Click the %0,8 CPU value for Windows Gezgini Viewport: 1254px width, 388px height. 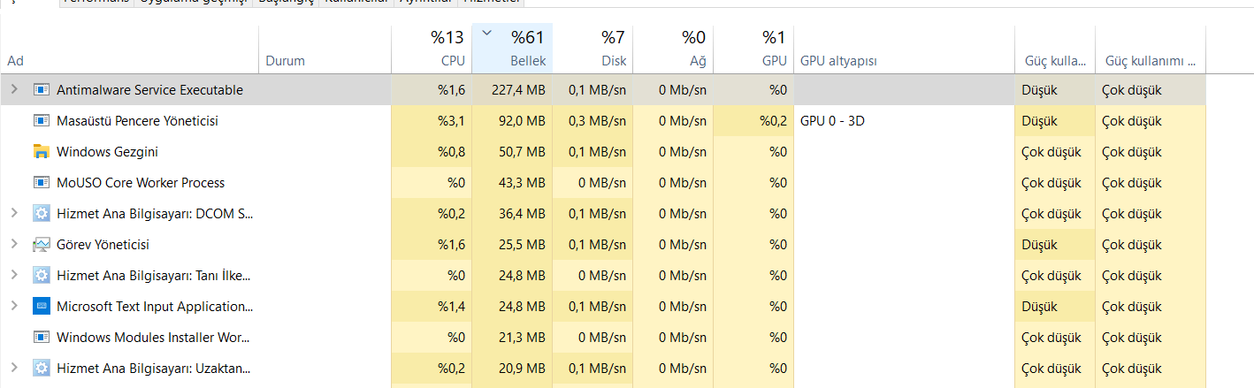point(451,152)
